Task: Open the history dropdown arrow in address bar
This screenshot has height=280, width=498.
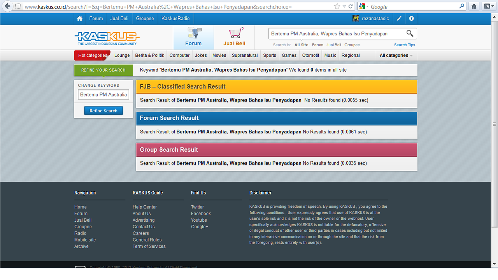Action: pyautogui.click(x=344, y=7)
